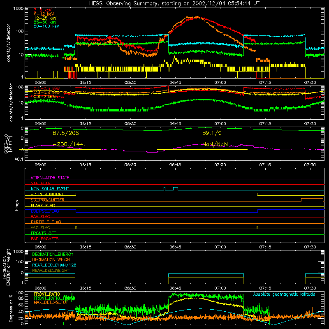Click the 0.1-0.3 MeV legend label
329x329 pixels.
[x=47, y=88]
